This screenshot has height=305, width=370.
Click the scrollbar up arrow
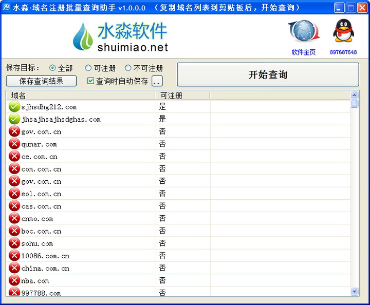[354, 95]
